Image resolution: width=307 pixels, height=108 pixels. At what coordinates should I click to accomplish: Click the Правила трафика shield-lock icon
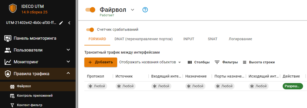[8, 74]
